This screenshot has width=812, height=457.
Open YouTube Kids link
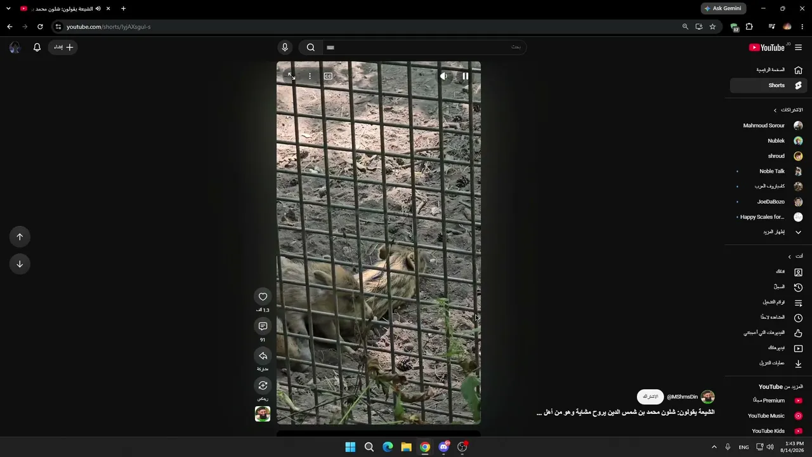[769, 431]
